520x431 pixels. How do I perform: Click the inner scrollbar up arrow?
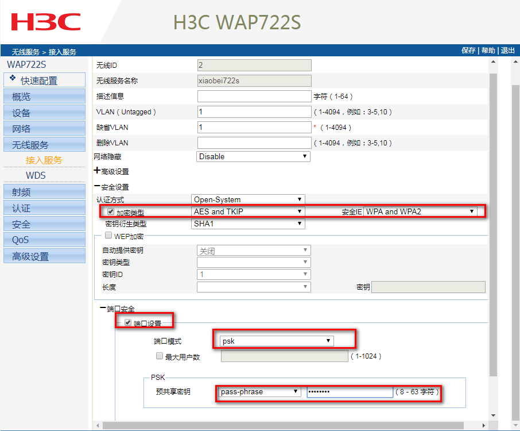click(493, 61)
